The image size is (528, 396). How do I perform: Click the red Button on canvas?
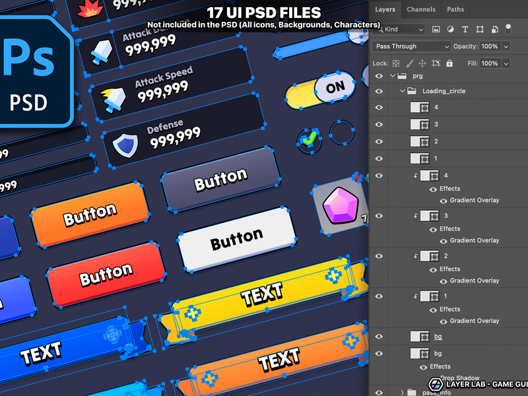pos(106,275)
